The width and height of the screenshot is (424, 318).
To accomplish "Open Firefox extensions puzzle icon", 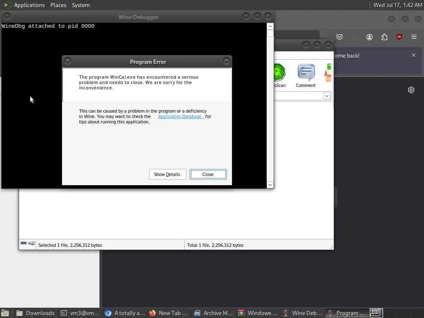I will pyautogui.click(x=384, y=37).
